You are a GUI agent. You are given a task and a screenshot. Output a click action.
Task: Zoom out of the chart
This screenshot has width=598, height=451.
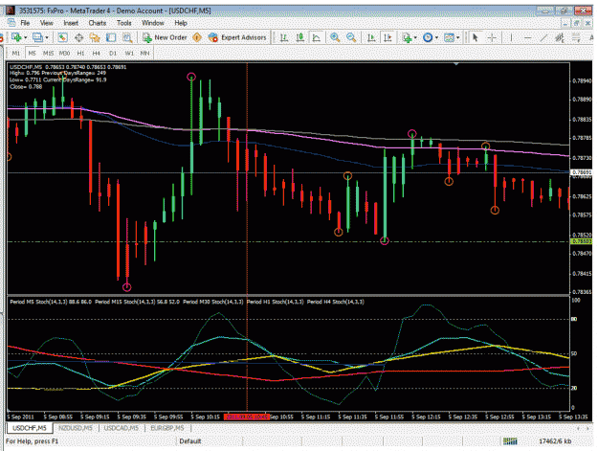click(x=351, y=37)
